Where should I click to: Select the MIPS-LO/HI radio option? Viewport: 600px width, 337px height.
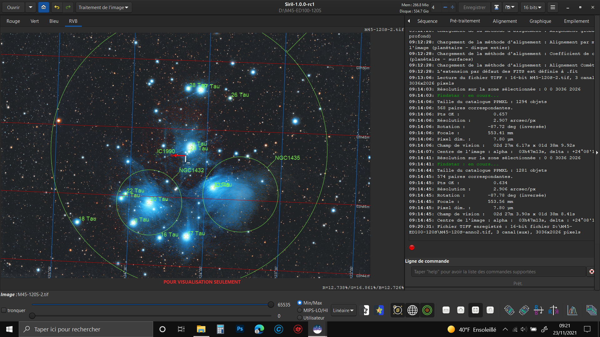coord(300,310)
